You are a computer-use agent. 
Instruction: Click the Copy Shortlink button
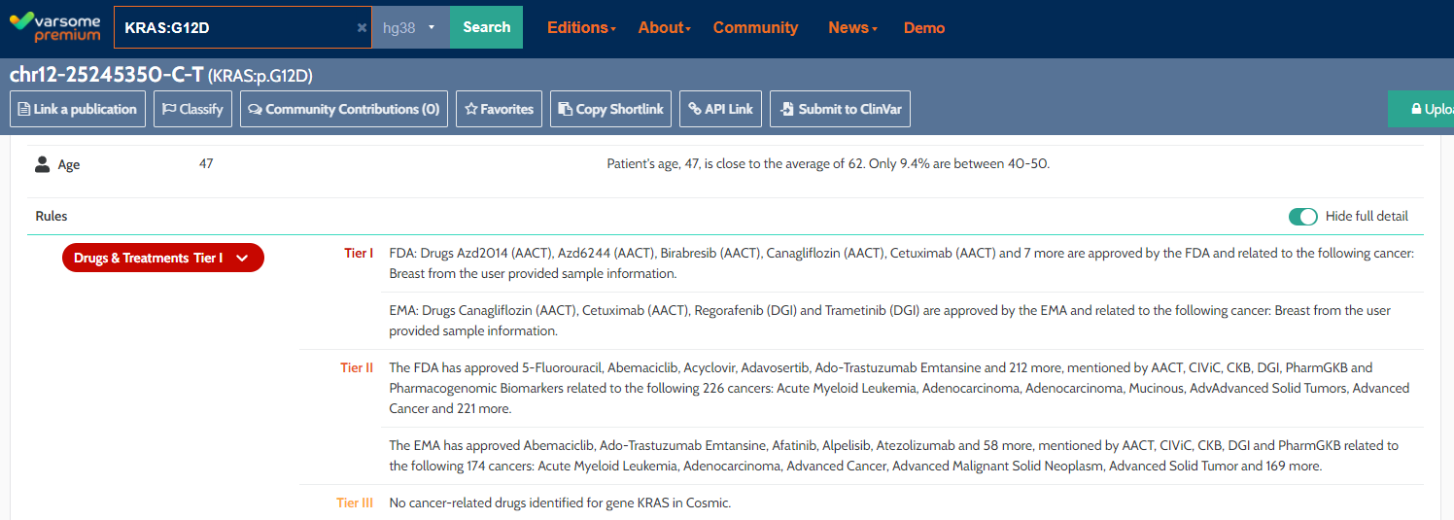pos(610,109)
